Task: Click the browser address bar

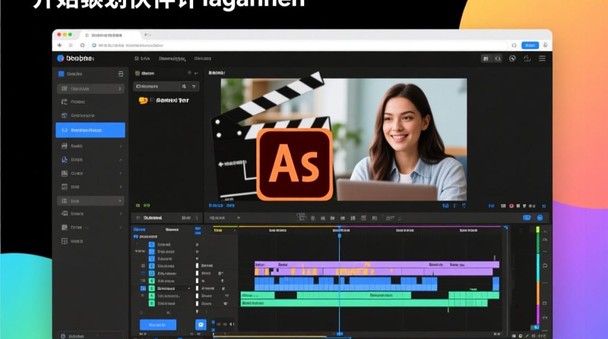Action: coord(298,45)
